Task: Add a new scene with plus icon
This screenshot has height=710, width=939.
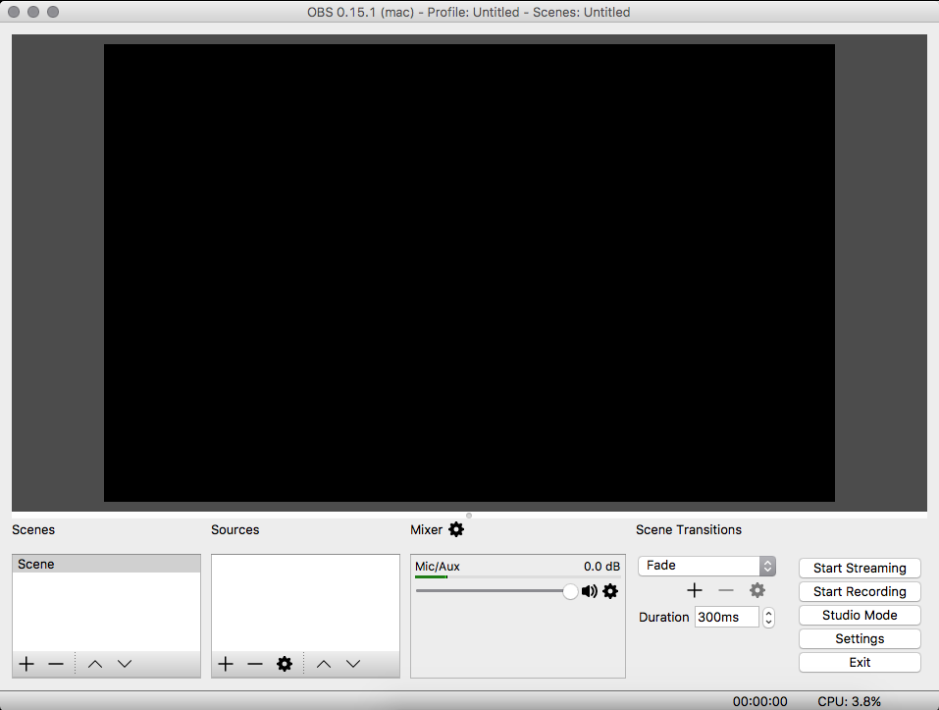Action: click(26, 664)
